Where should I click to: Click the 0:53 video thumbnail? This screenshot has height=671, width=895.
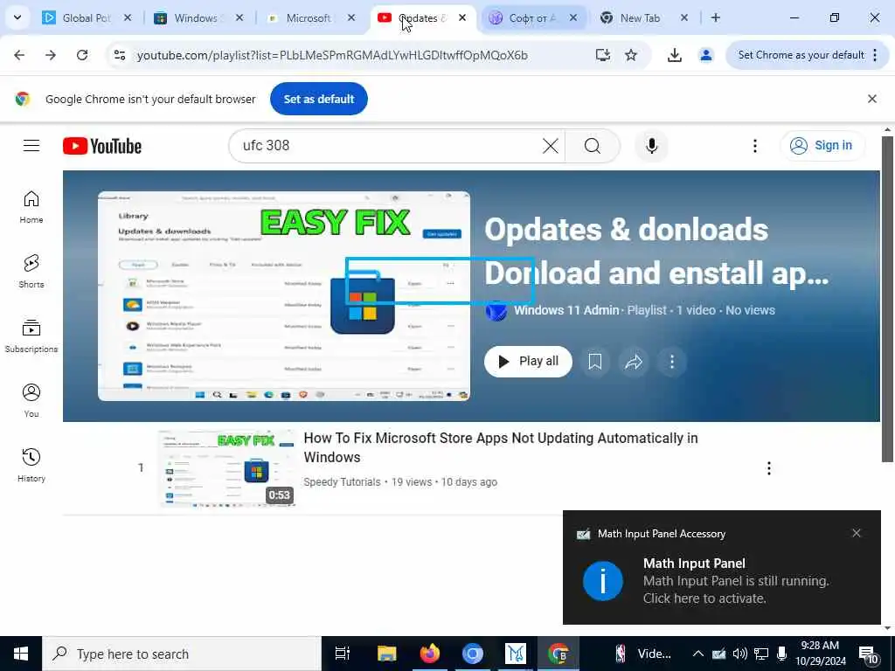click(x=227, y=468)
